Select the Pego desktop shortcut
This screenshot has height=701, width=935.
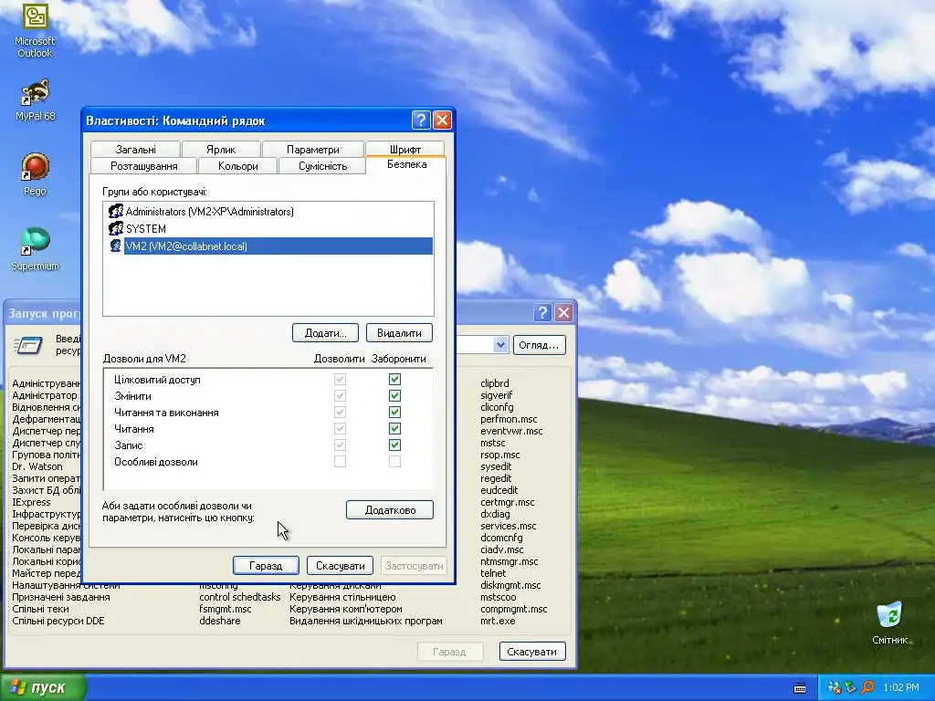click(35, 174)
